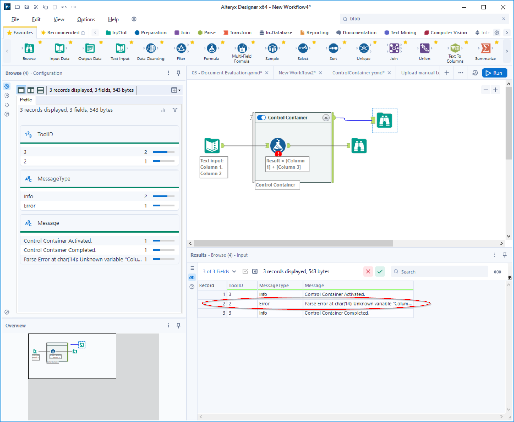Collapse the Control Container
The image size is (514, 422).
326,118
